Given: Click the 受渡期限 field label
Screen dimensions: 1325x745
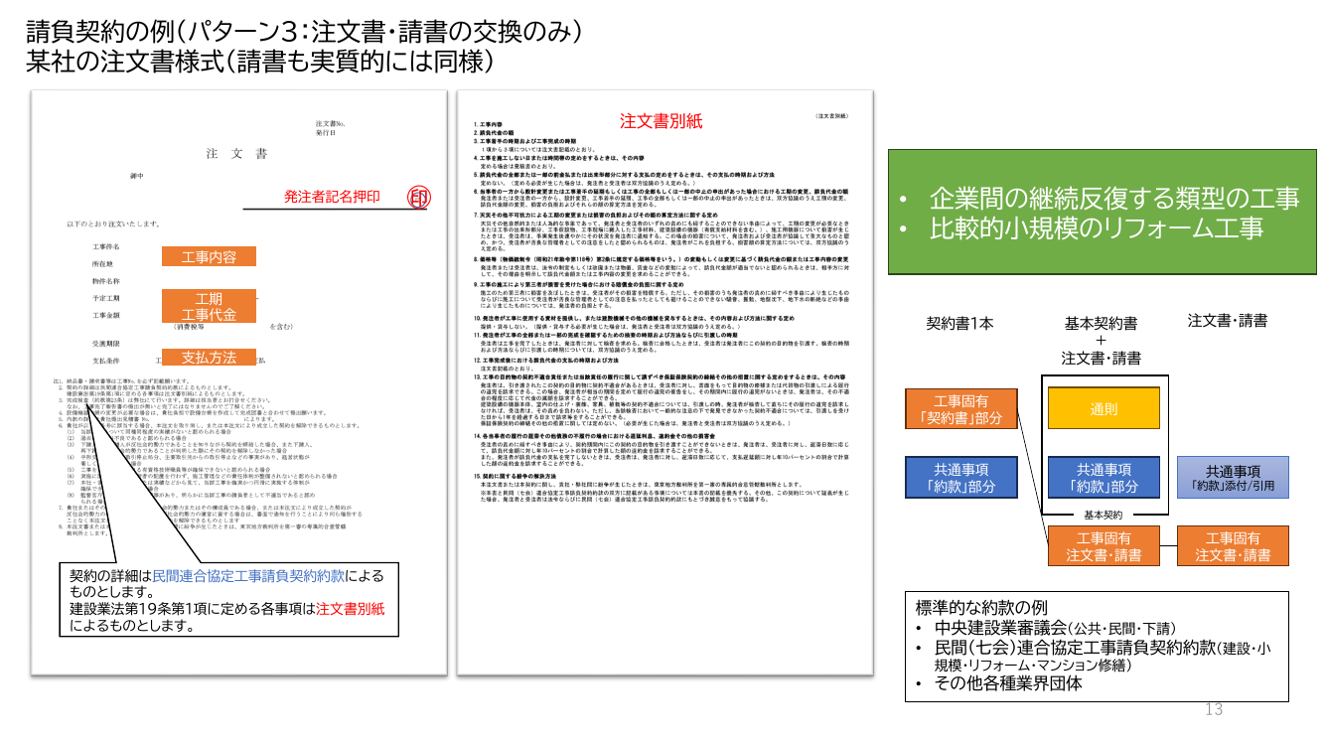Looking at the screenshot, I should click(x=106, y=343).
